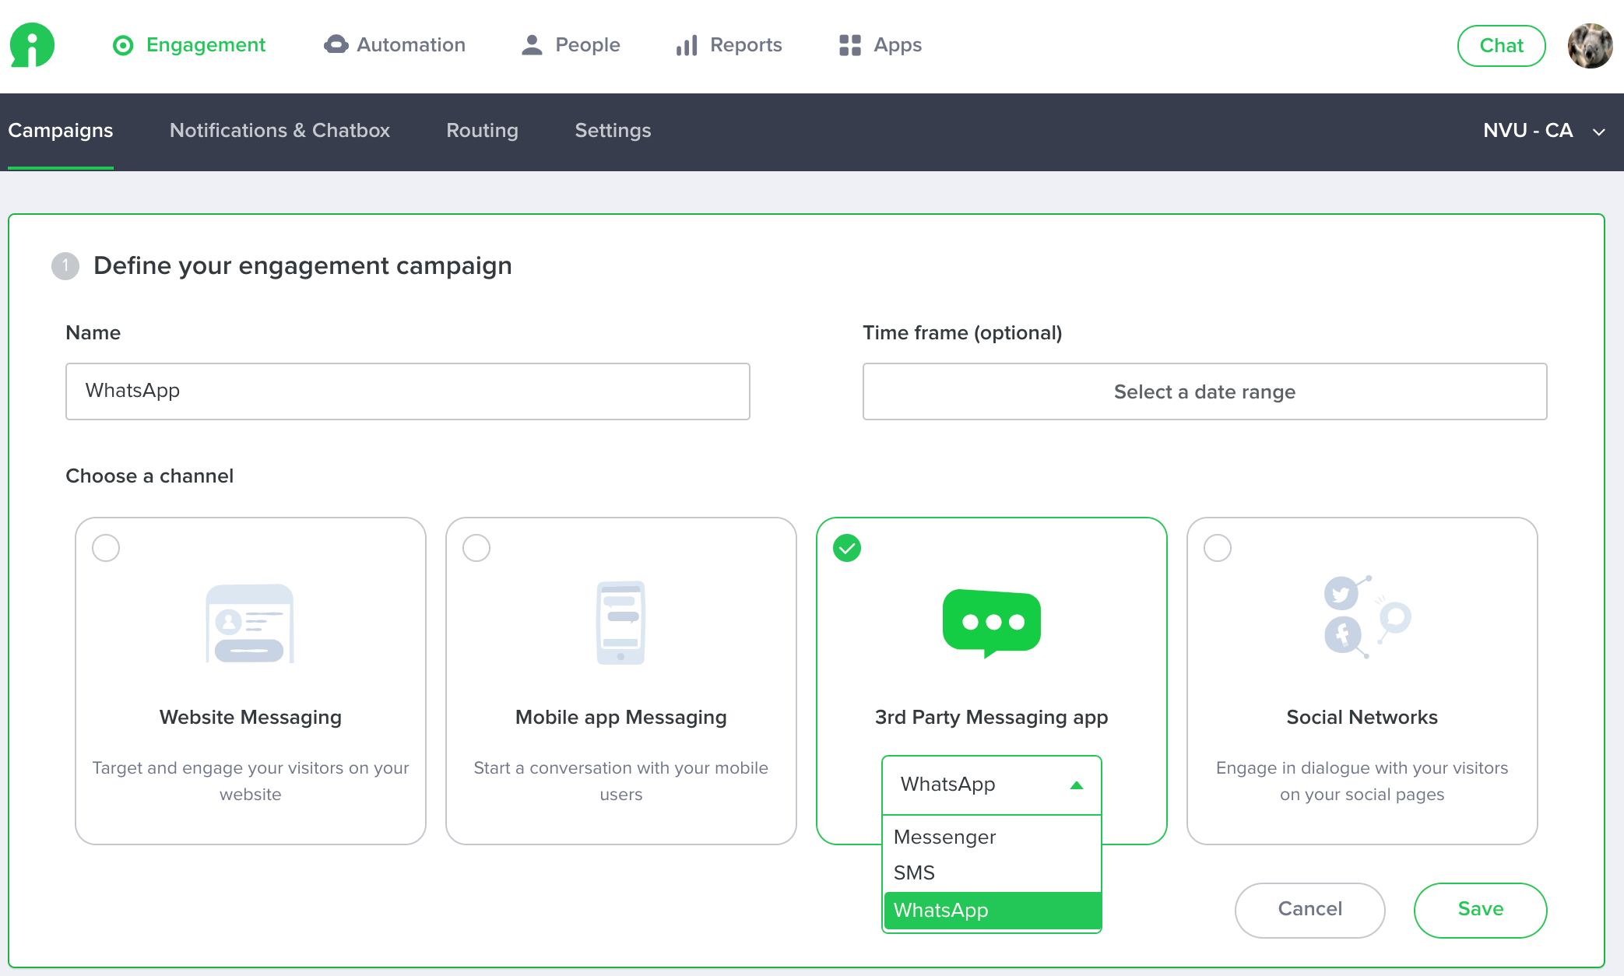Open the Automation menu
Image resolution: width=1624 pixels, height=976 pixels.
(x=395, y=45)
